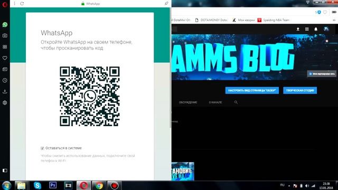Open WhatsApp icon in Opera sidebar
The height and width of the screenshot is (190, 338).
click(5, 25)
